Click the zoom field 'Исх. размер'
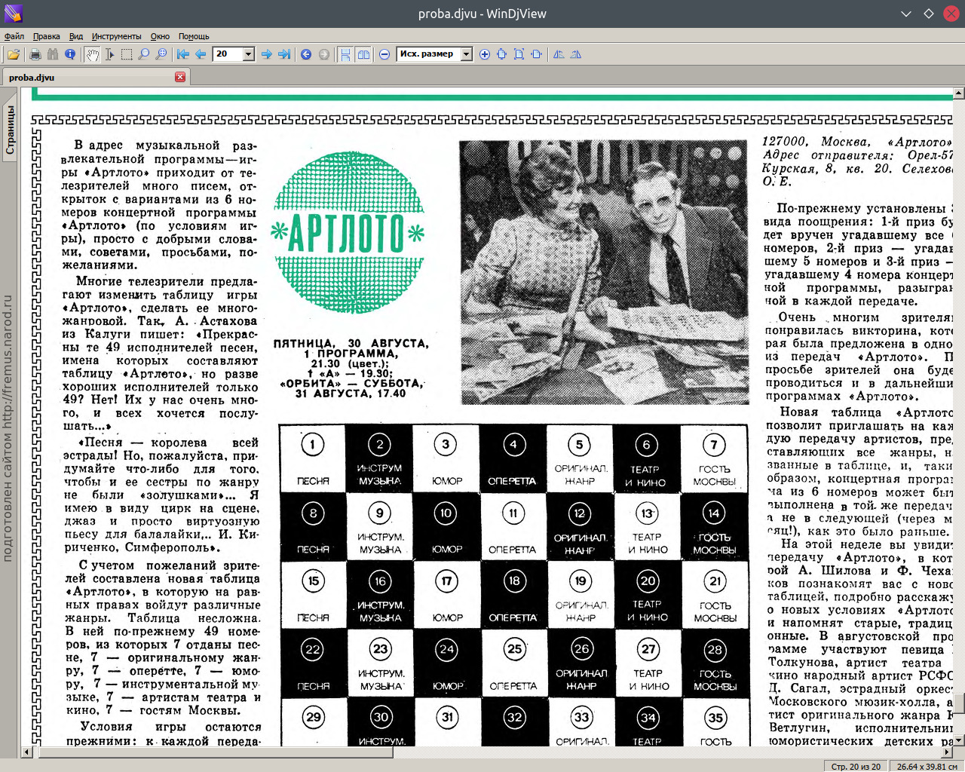 [x=428, y=54]
